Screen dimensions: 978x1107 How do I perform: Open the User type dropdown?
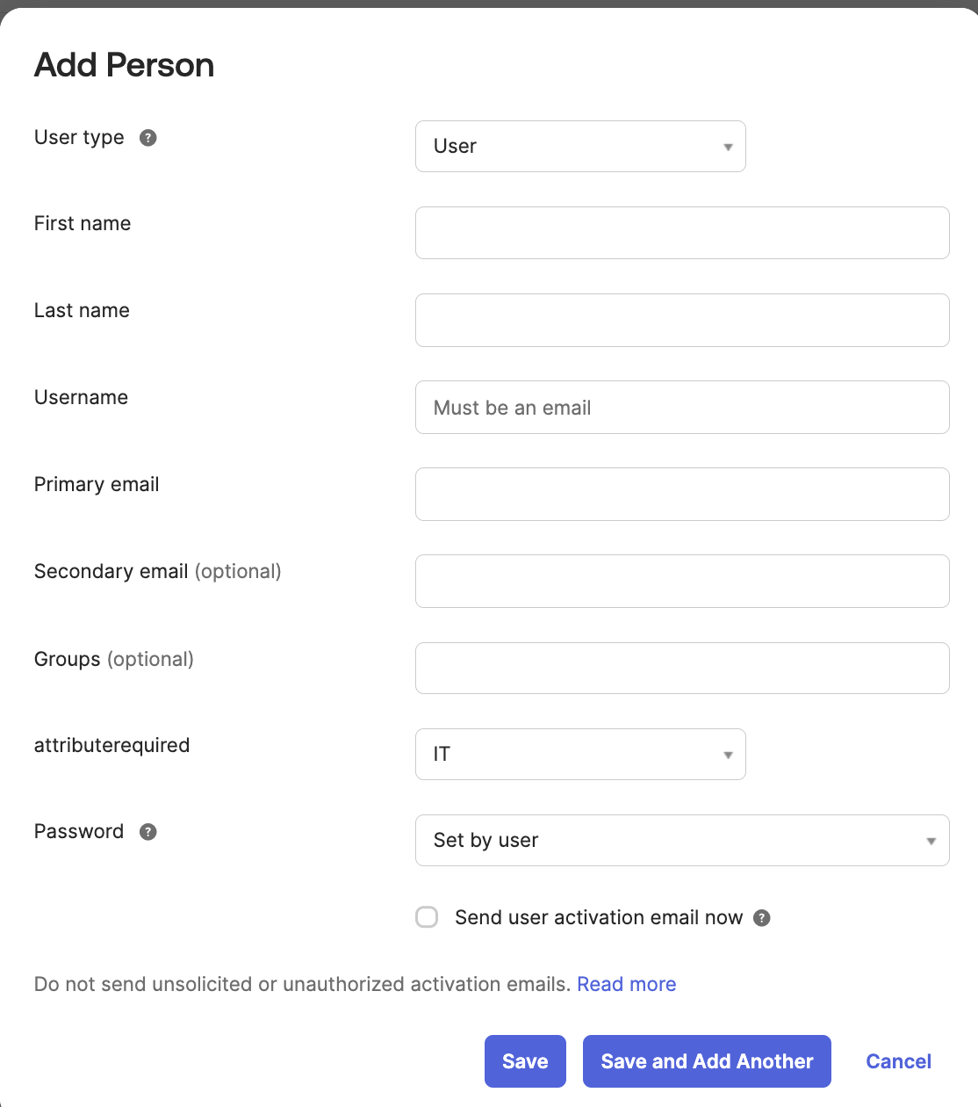point(580,146)
